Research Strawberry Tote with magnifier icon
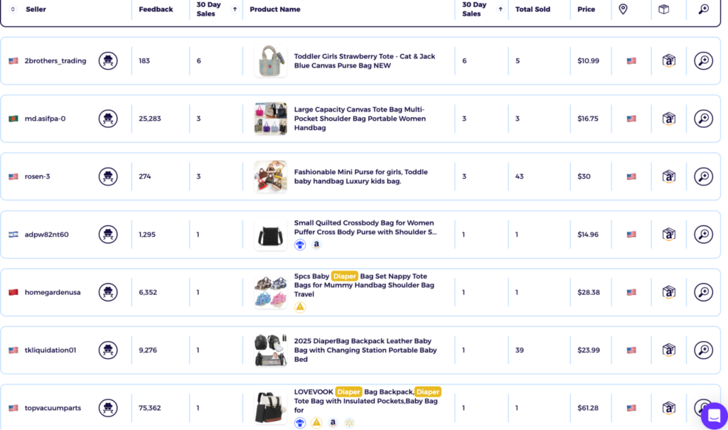This screenshot has width=728, height=430. [703, 61]
